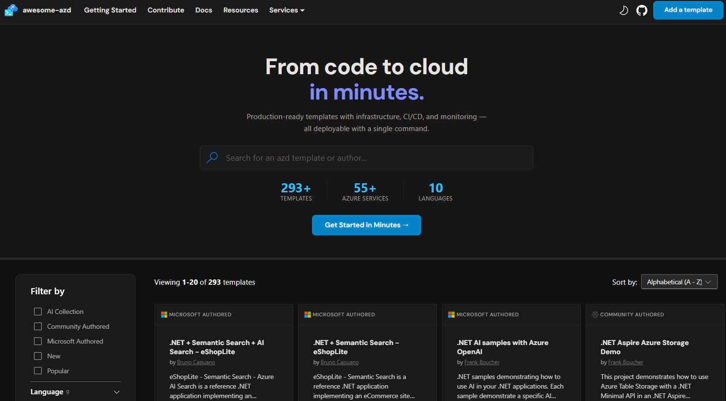Enable the Popular filter checkbox

click(x=38, y=371)
